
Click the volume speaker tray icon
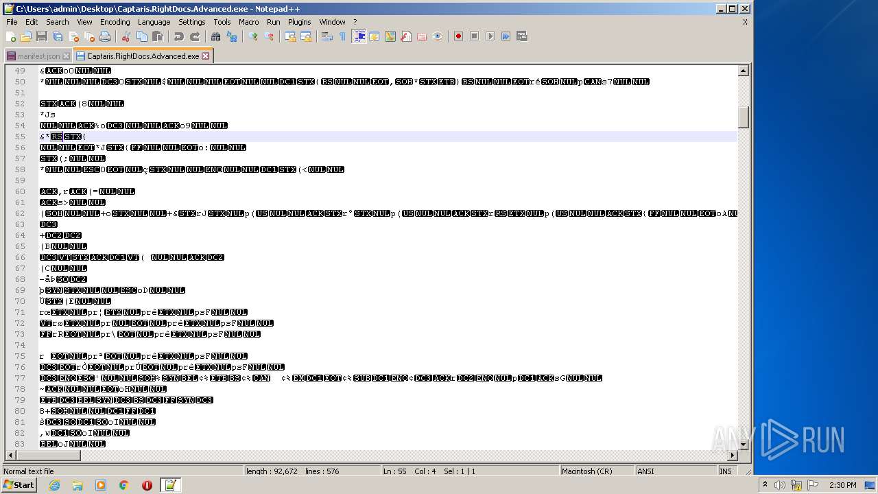click(x=780, y=485)
